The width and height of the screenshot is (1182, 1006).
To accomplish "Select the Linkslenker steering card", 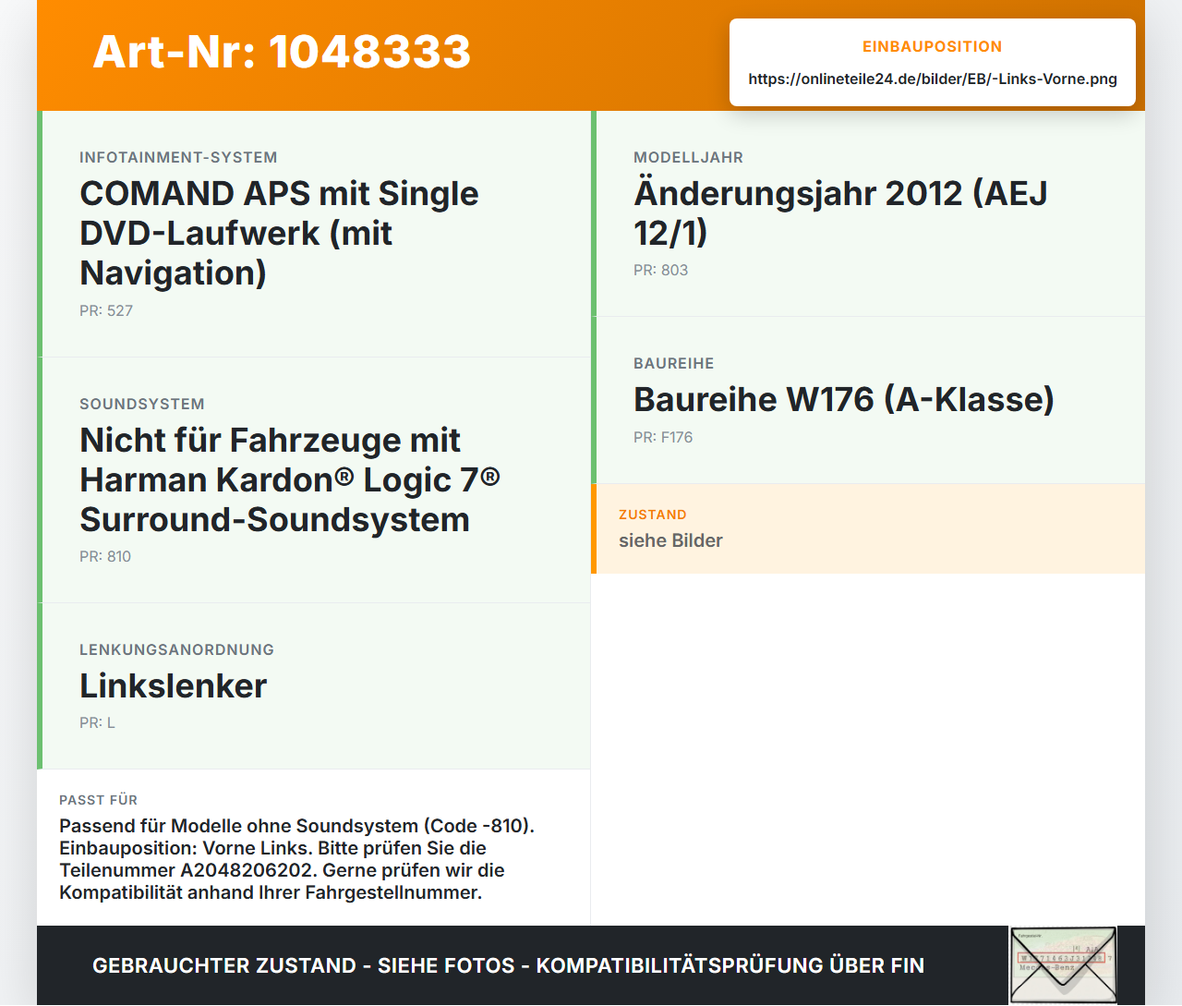I will pos(314,686).
